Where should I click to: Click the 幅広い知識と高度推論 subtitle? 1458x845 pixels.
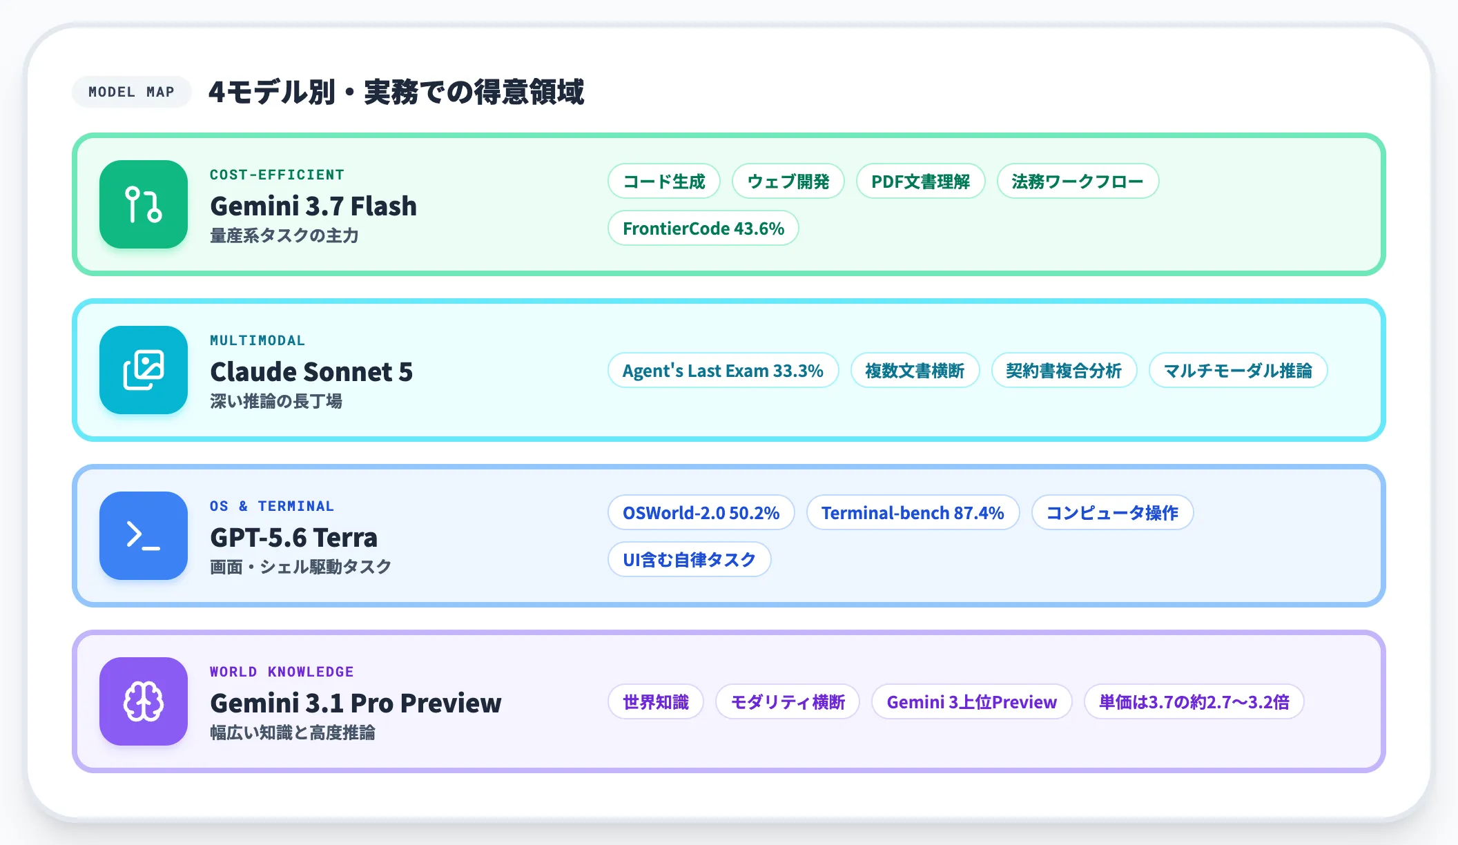tap(293, 732)
